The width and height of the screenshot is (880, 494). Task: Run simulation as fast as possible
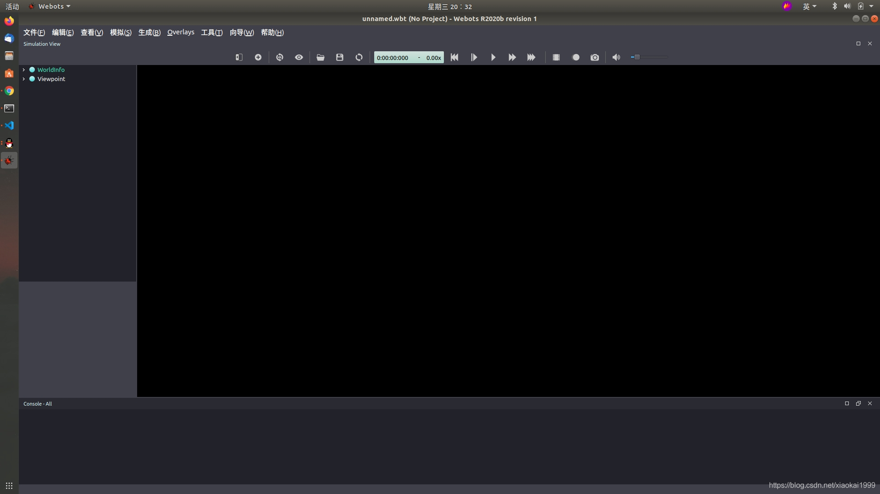click(531, 57)
